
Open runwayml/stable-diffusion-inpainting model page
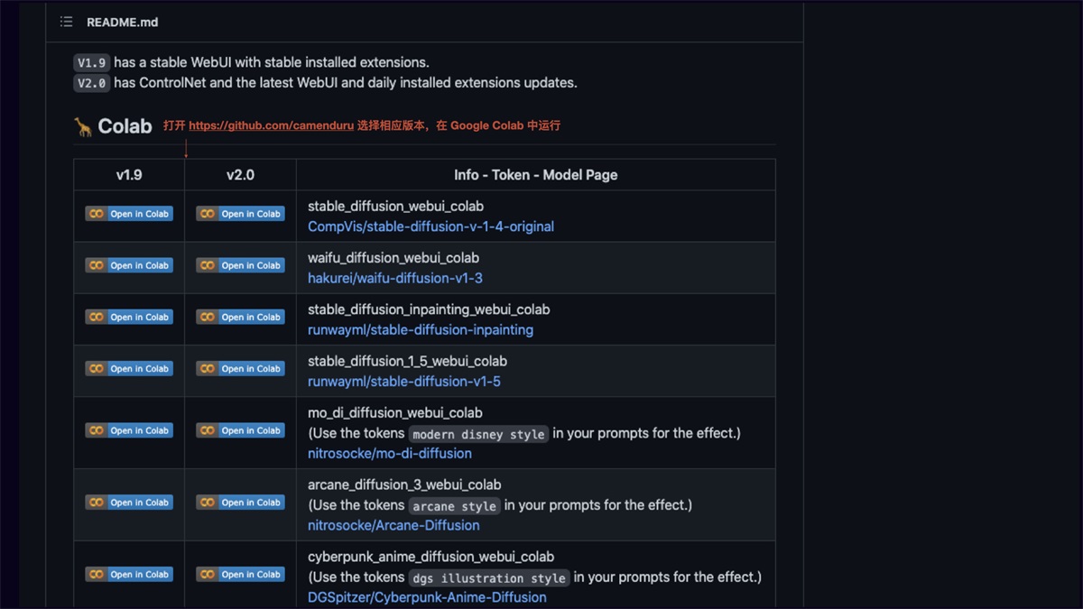pos(421,329)
